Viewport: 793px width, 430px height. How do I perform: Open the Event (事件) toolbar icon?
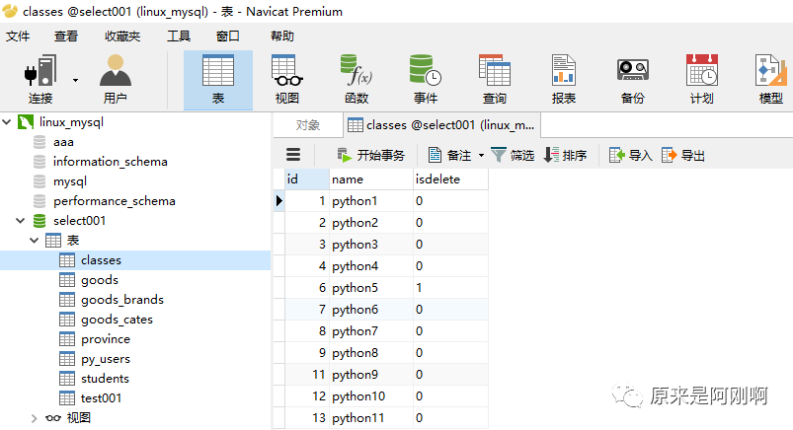pos(426,79)
